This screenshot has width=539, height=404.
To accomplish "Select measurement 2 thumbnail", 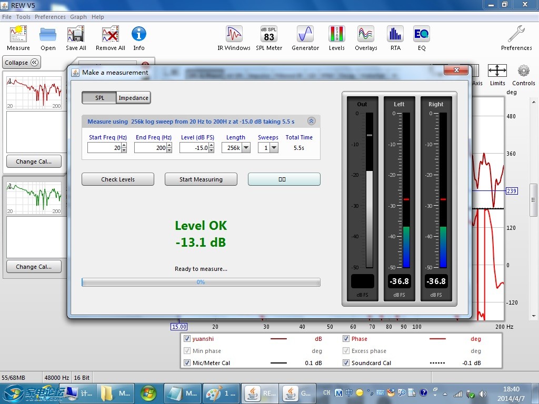I will (x=34, y=198).
